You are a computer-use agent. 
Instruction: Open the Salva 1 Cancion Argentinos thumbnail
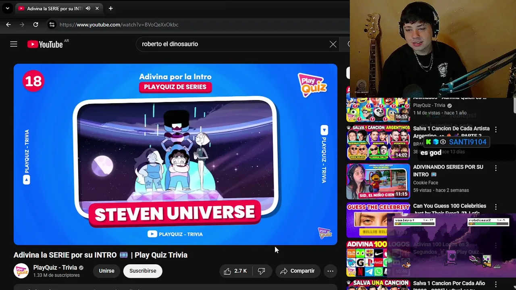(378, 142)
